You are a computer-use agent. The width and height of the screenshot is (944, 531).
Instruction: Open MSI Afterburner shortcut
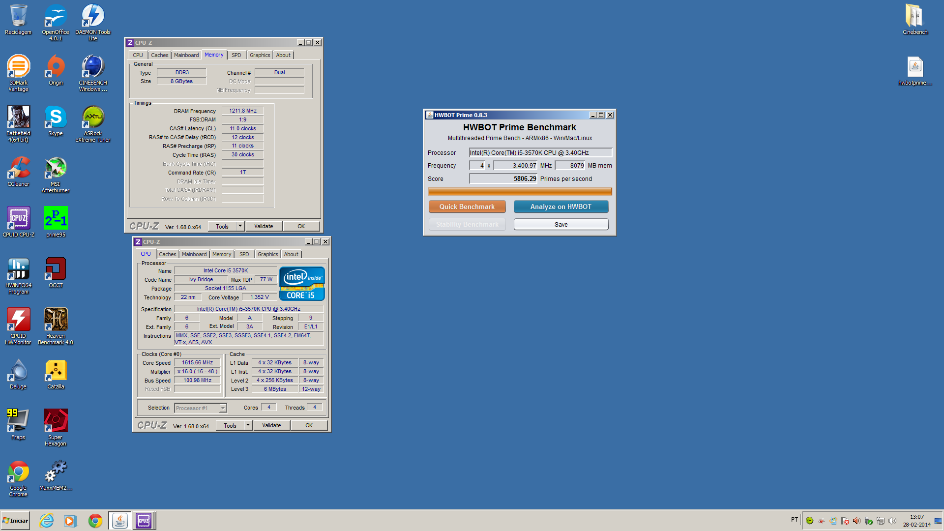56,175
